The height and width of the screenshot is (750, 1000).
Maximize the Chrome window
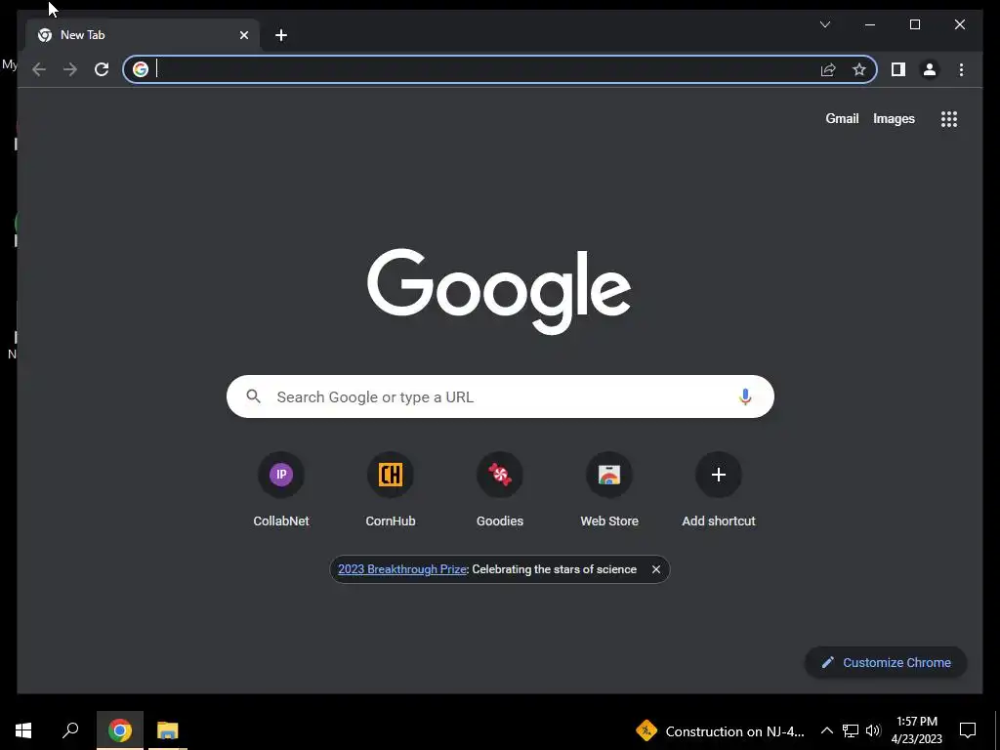(x=914, y=24)
